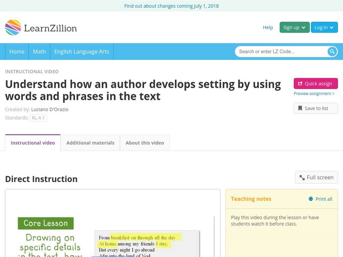The height and width of the screenshot is (257, 343).
Task: Click author name Luciano D'Orazio
Action: [50, 109]
